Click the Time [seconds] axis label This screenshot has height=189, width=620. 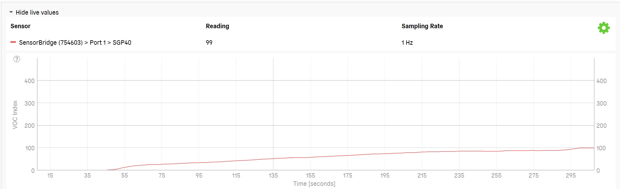click(314, 184)
